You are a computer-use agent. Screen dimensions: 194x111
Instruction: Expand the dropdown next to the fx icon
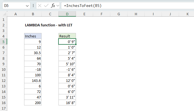[x=58, y=6]
